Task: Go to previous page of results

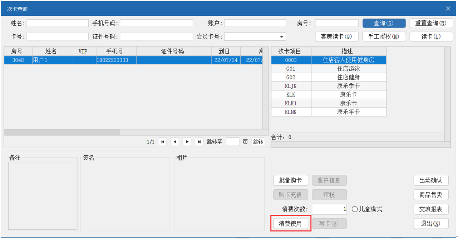Action: [x=175, y=142]
